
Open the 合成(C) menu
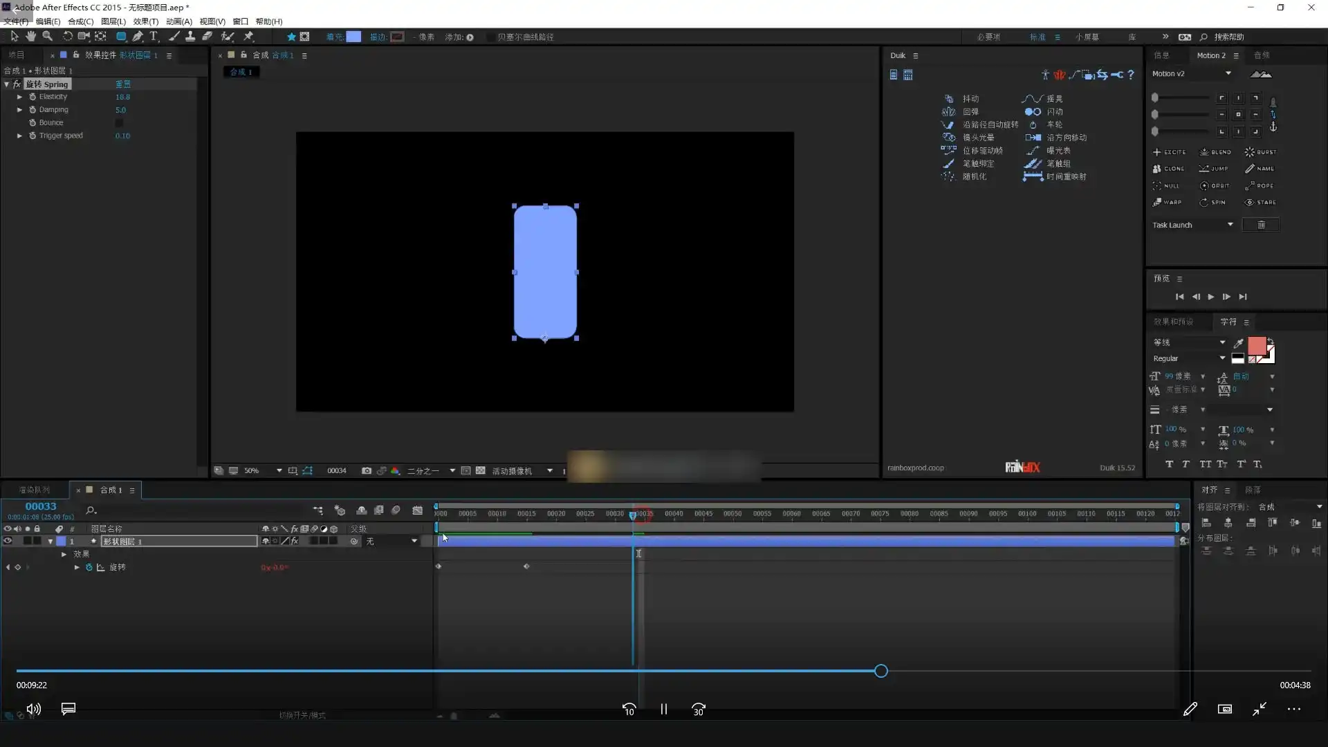[x=80, y=21]
